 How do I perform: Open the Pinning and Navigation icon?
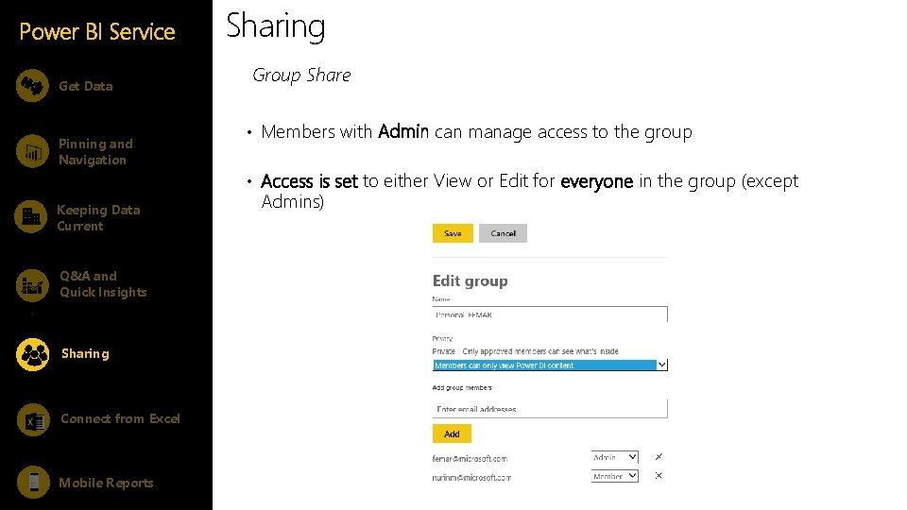(x=32, y=151)
